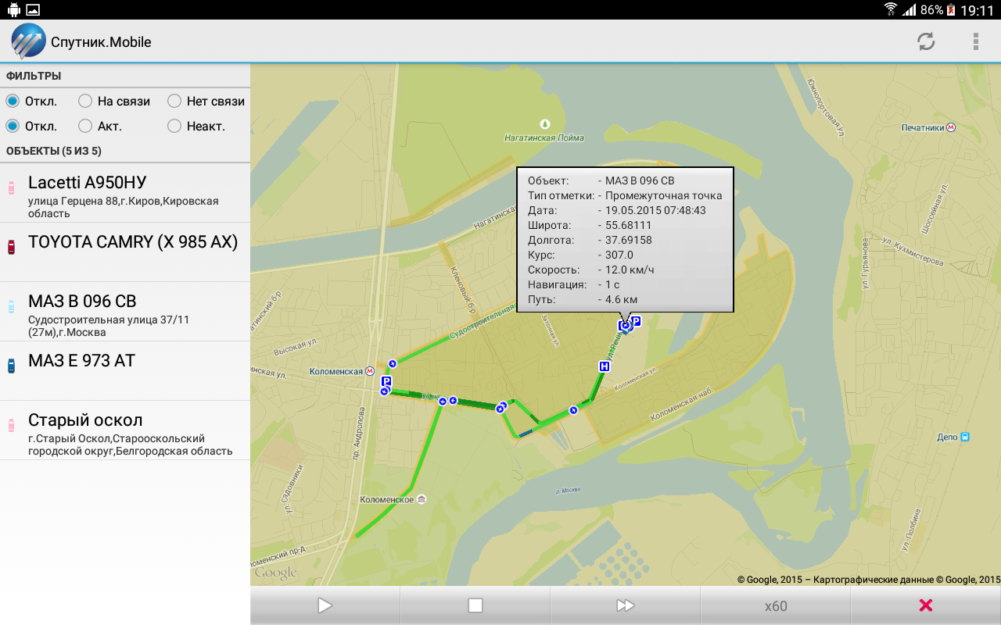This screenshot has height=625, width=1001.
Task: Select the На связи filter
Action: (x=115, y=101)
